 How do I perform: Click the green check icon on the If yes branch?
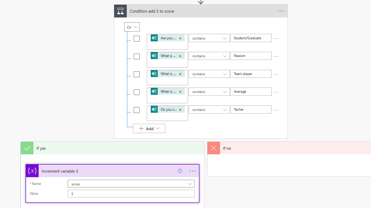tap(27, 148)
